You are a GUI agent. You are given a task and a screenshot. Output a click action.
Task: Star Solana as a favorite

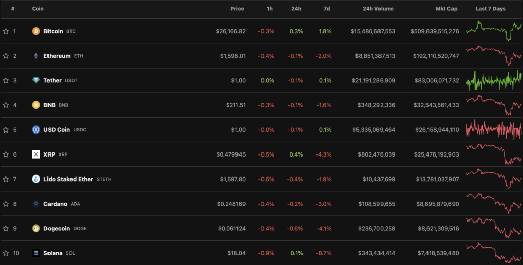point(6,253)
